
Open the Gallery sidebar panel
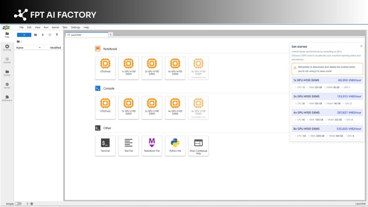[x=7, y=73]
